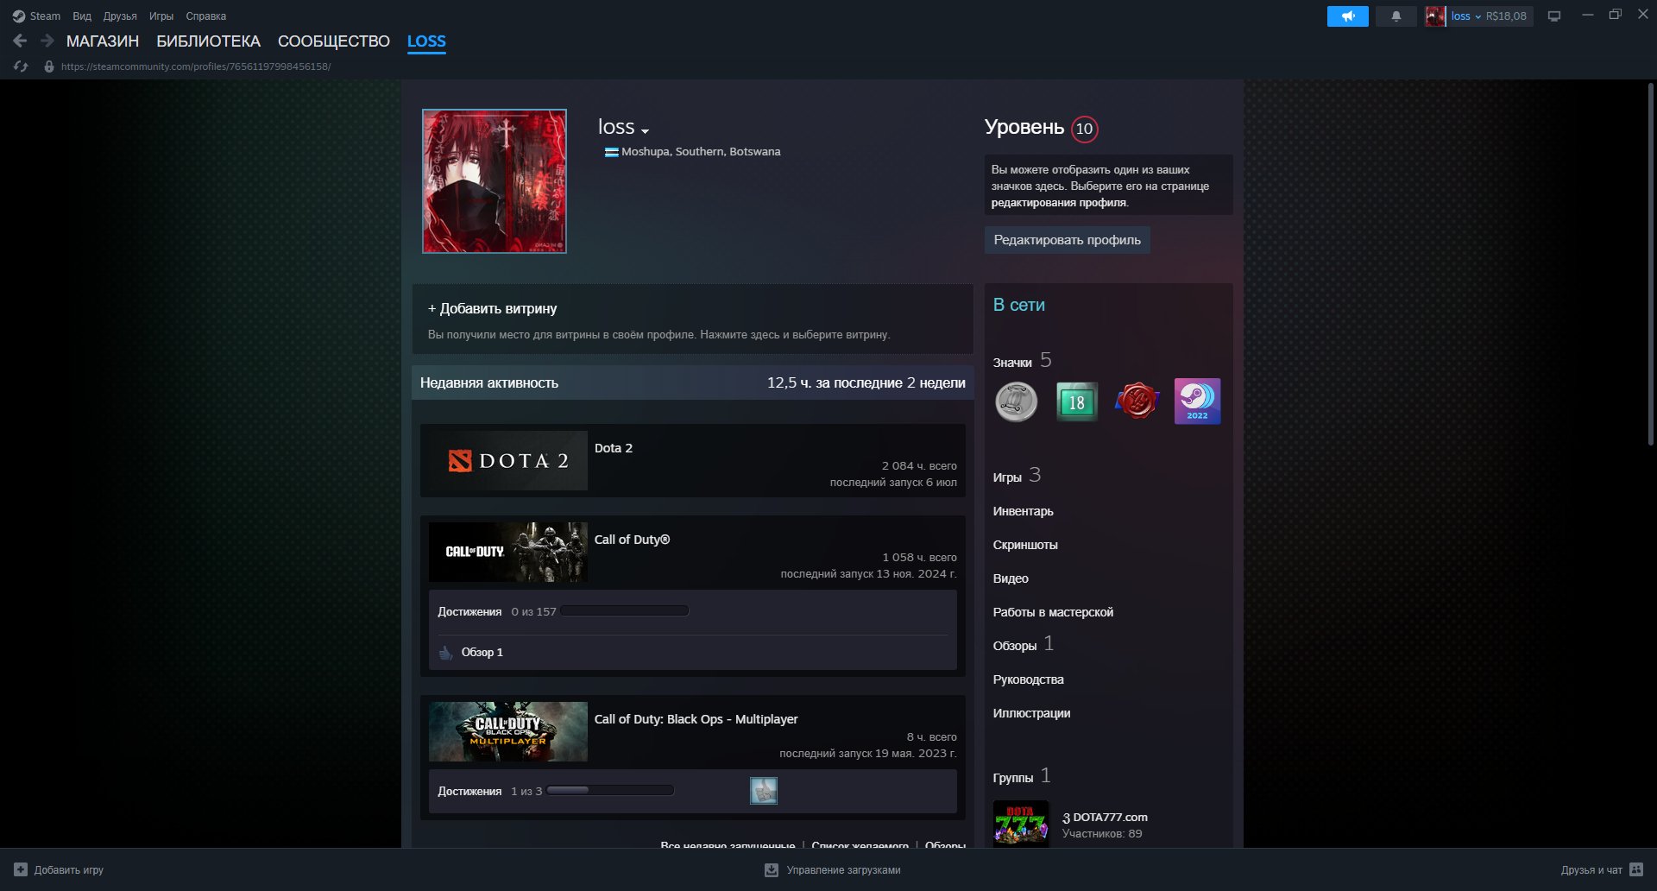
Task: Open the Игры menu
Action: coord(161,16)
